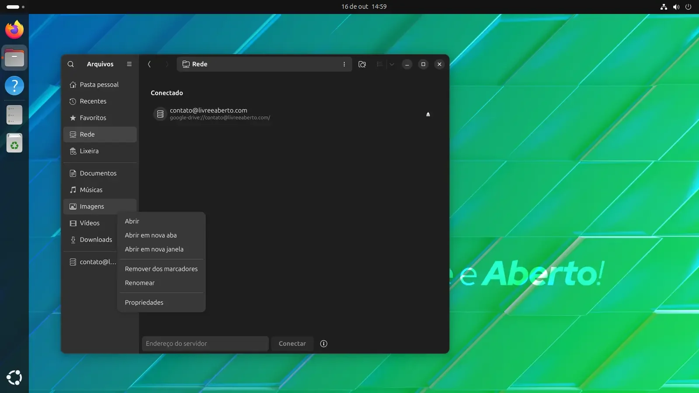Click the server icon next to contato@livreeaberto.com
This screenshot has width=699, height=393.
(160, 114)
